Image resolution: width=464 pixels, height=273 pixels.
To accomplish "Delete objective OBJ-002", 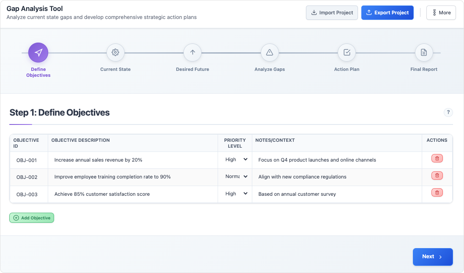I will 437,176.
